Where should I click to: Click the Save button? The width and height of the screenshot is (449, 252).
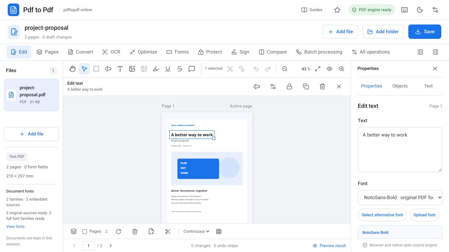coord(425,31)
